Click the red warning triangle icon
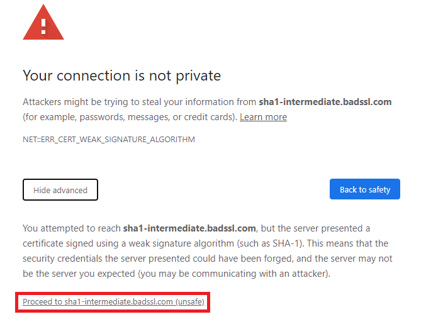The image size is (443, 329). tap(43, 23)
